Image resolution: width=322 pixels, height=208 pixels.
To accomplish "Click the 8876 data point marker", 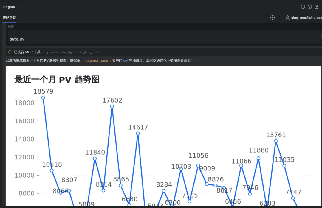I will [216, 185].
